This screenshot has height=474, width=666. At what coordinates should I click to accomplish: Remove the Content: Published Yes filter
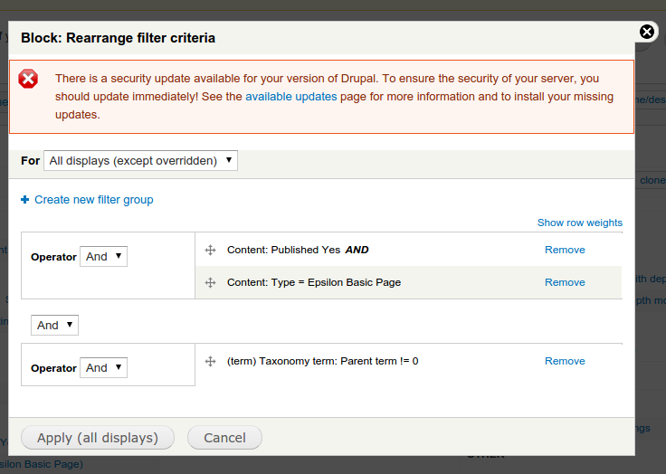565,250
